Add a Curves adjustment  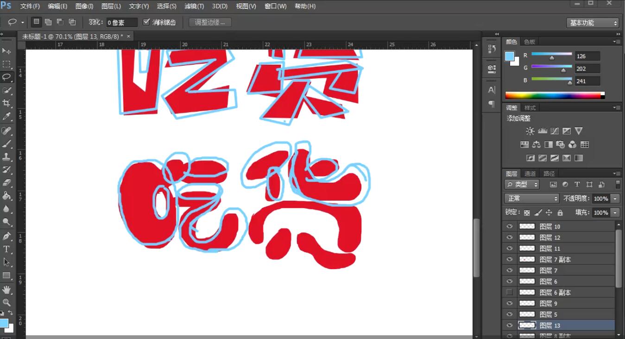[x=554, y=131]
